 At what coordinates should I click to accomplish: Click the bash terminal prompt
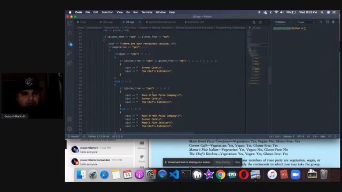[289, 28]
